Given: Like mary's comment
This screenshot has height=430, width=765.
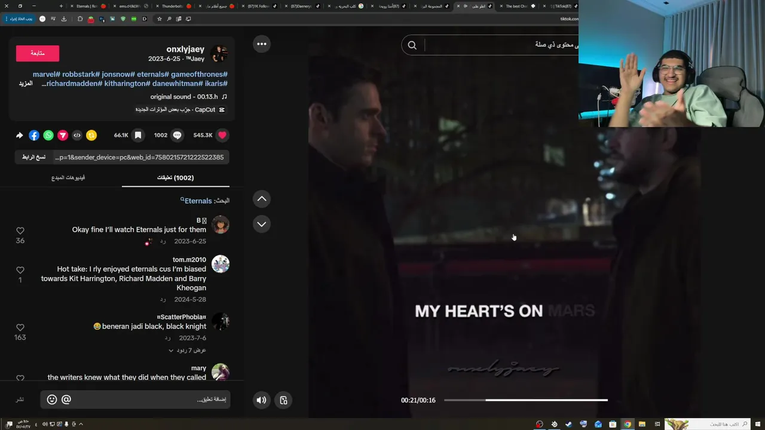Looking at the screenshot, I should click(20, 377).
